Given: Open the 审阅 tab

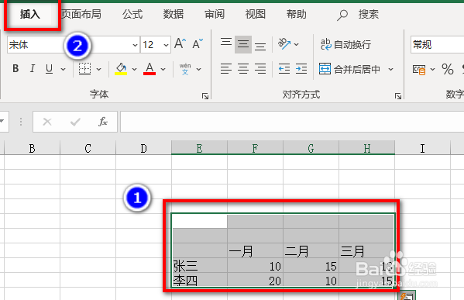Looking at the screenshot, I should (215, 14).
